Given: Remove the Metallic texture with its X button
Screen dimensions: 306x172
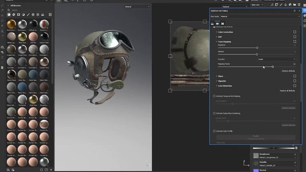Looking at the screenshot, I should pos(295,162).
